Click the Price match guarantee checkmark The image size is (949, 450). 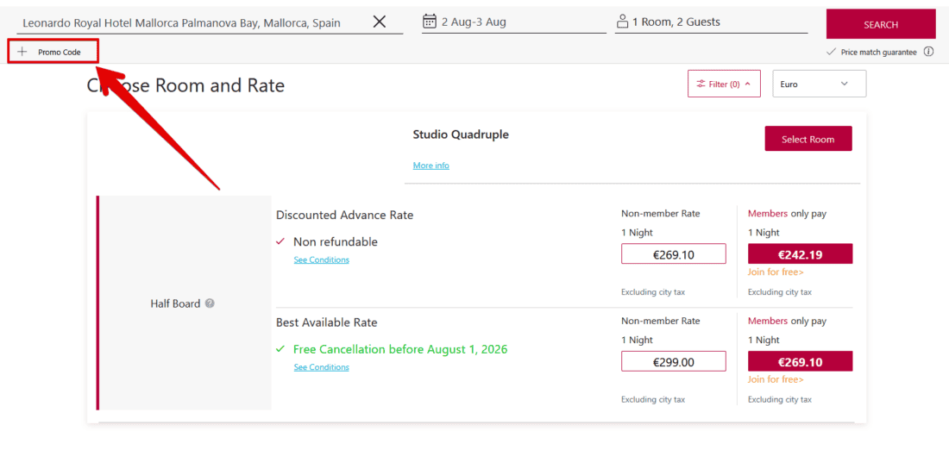831,52
